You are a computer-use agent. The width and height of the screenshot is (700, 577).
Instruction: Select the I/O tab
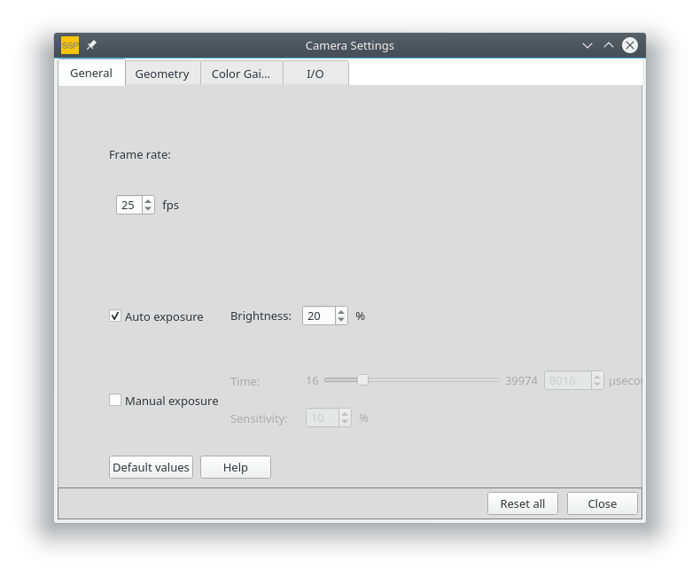(x=315, y=74)
